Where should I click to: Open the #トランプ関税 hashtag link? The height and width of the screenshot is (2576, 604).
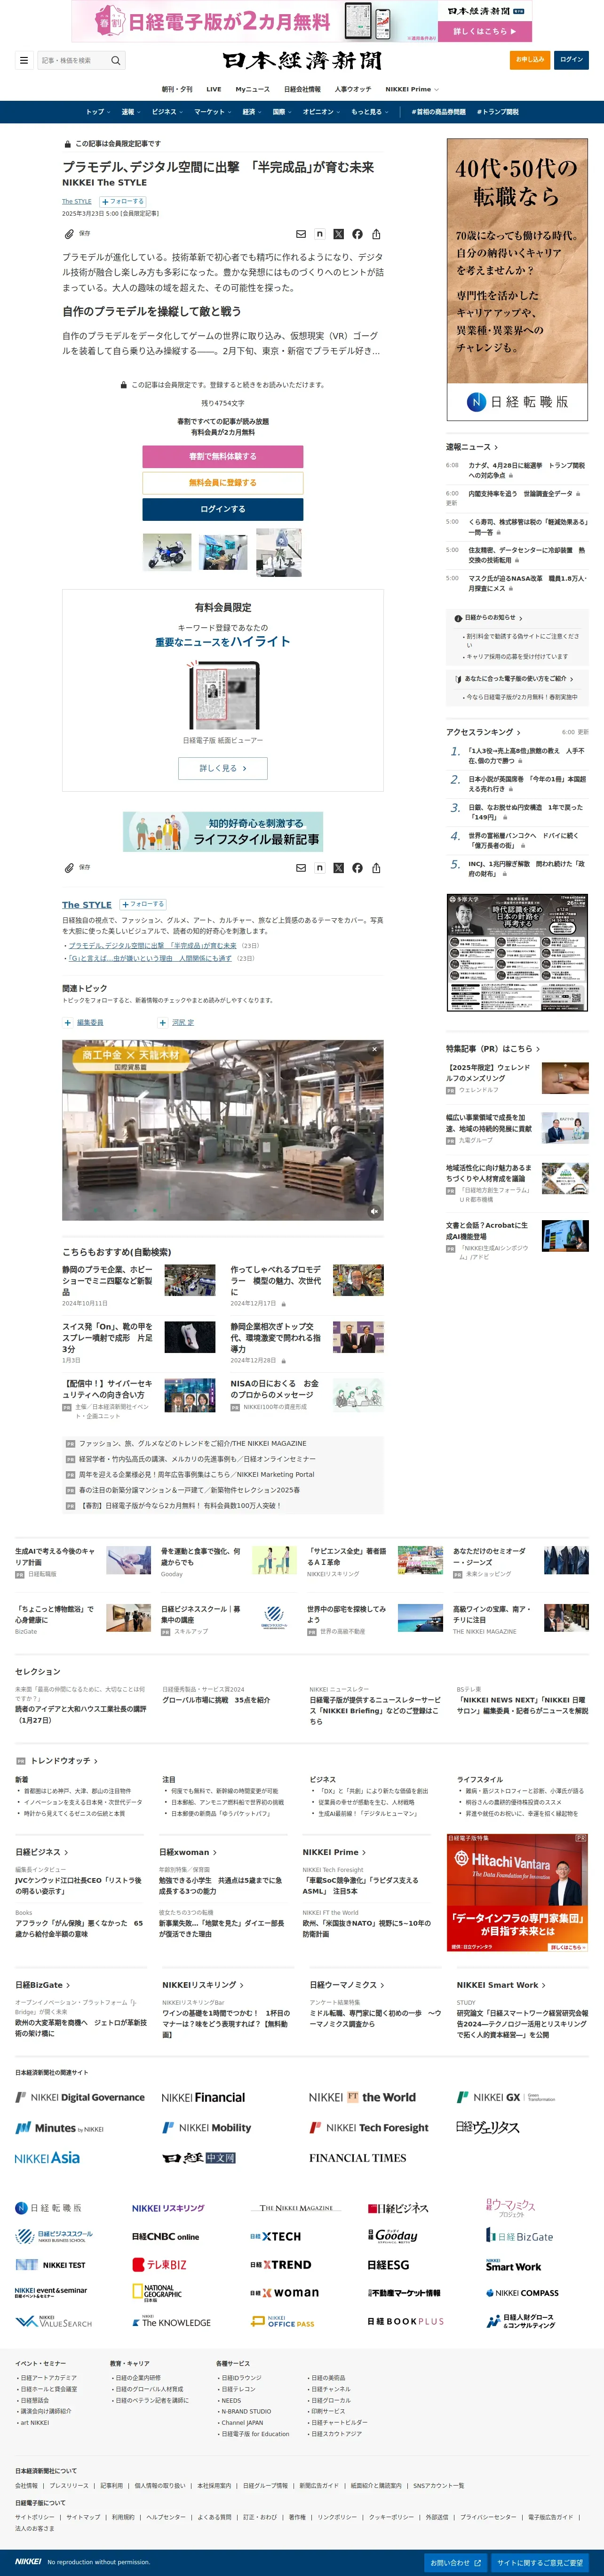pyautogui.click(x=497, y=112)
